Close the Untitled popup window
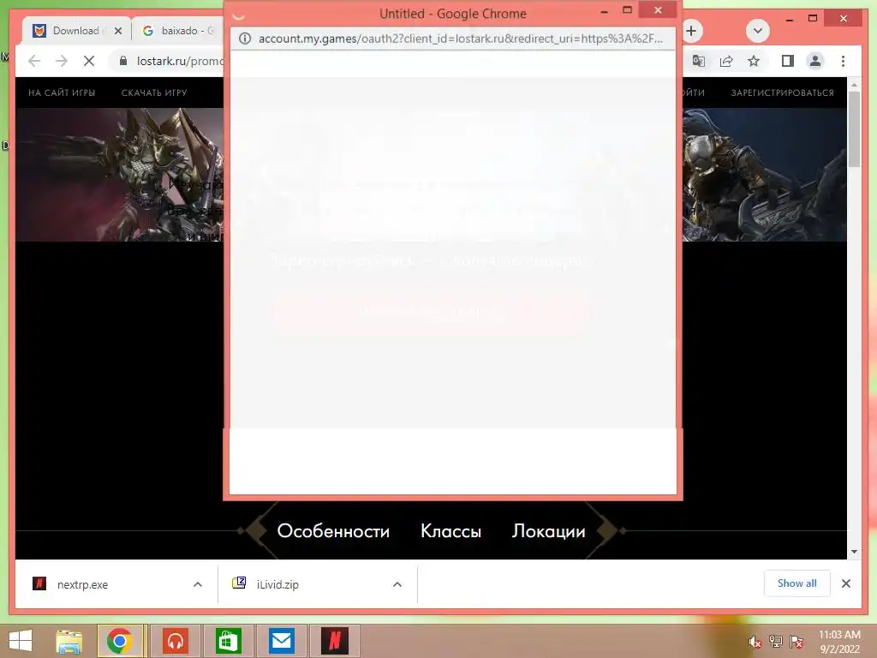877x658 pixels. [658, 10]
